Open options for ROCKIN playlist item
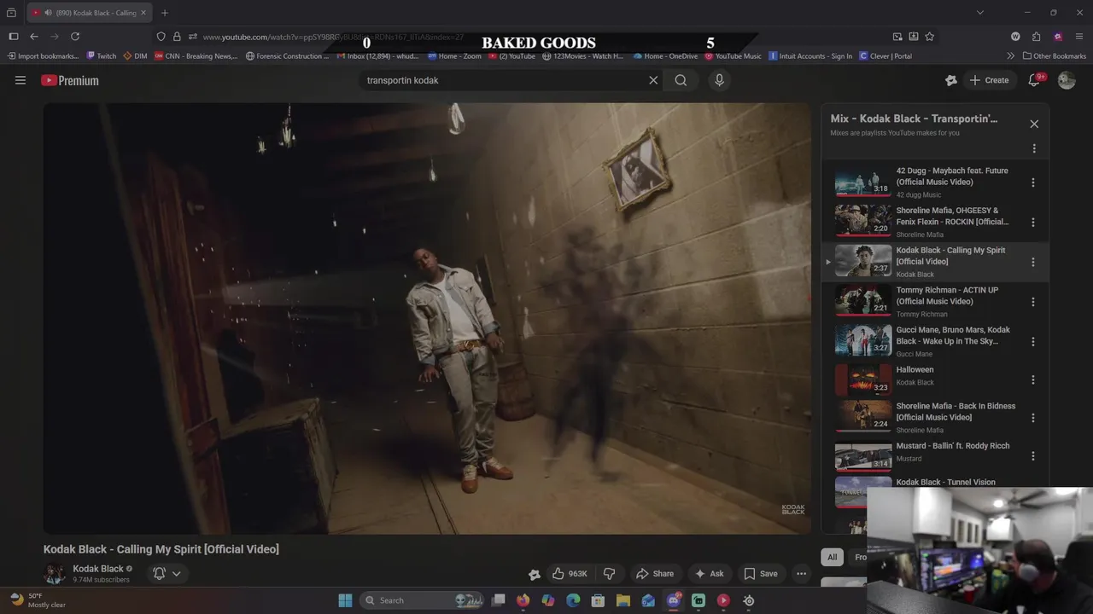This screenshot has height=614, width=1093. click(x=1033, y=222)
